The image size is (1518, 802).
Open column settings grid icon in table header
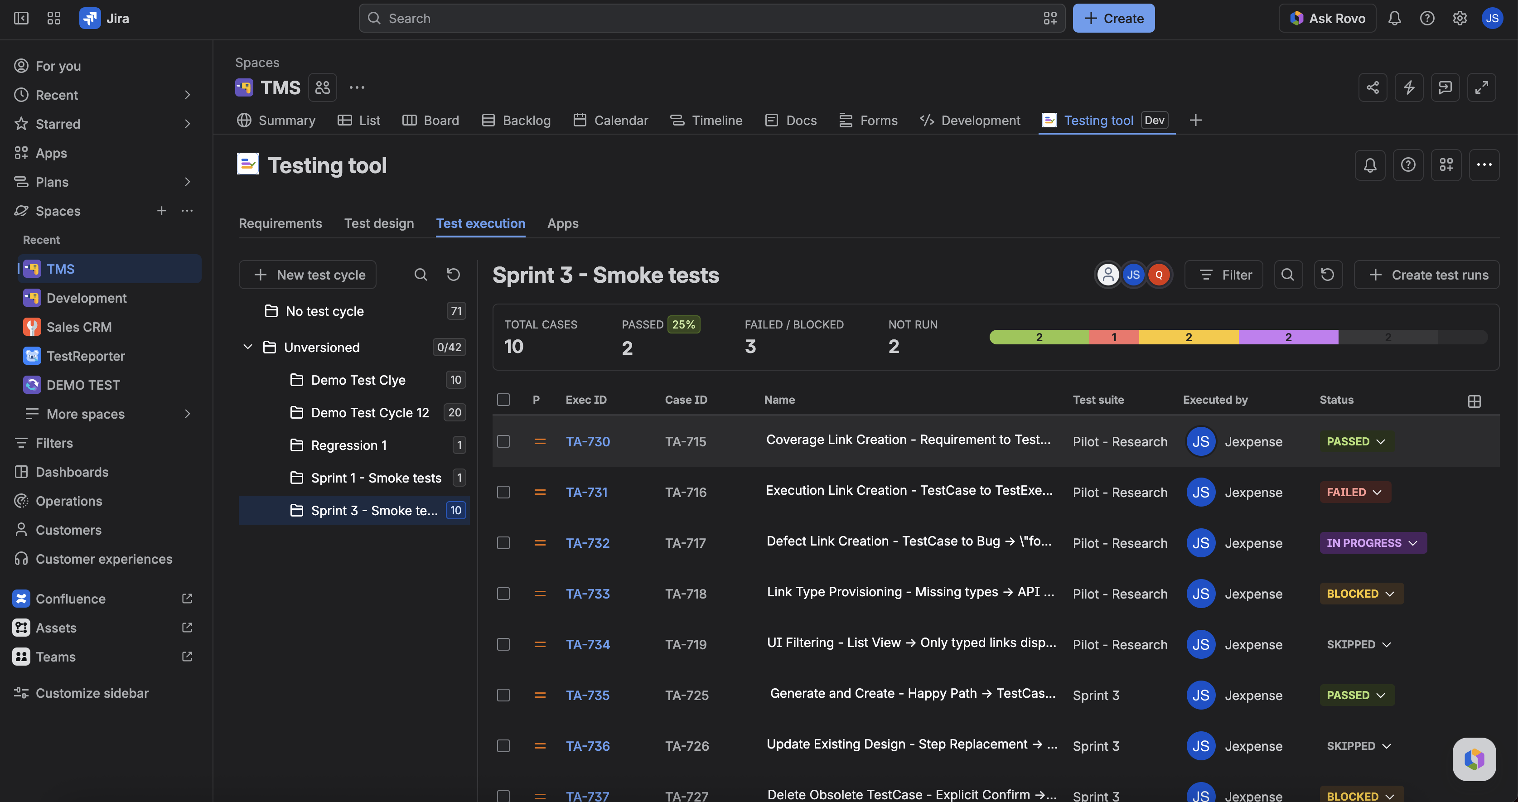1474,401
